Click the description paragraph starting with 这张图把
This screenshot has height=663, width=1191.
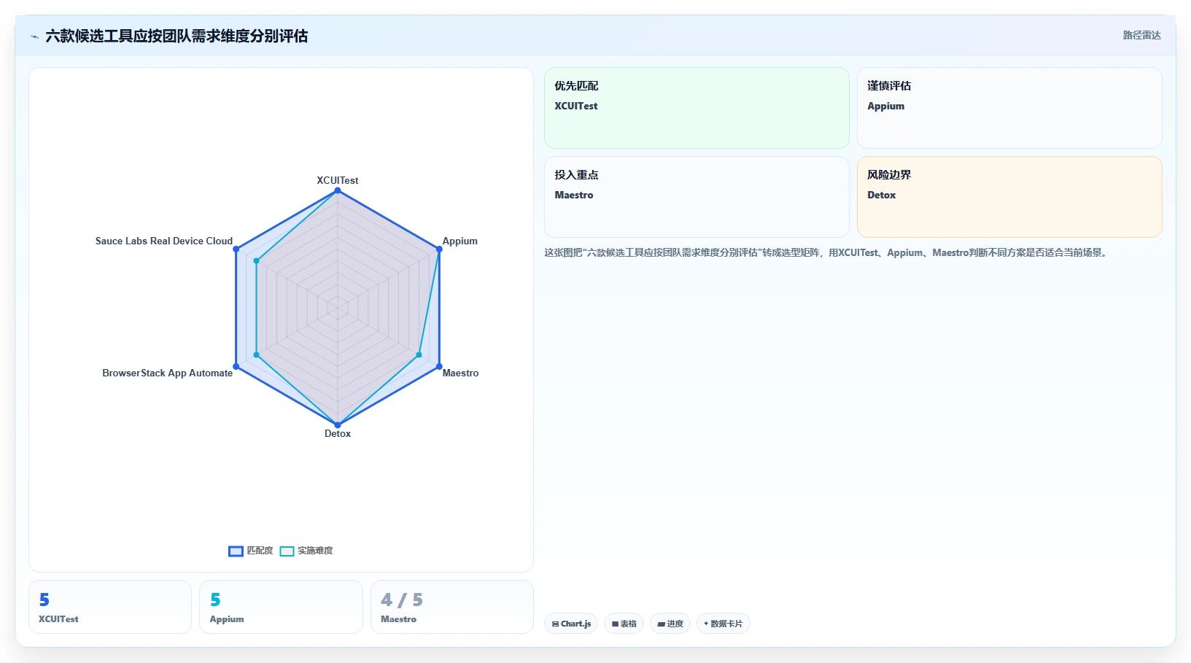[x=827, y=252]
